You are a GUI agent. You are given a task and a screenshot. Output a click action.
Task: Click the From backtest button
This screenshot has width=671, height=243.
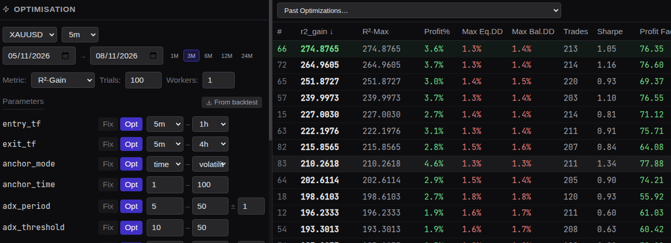point(232,102)
